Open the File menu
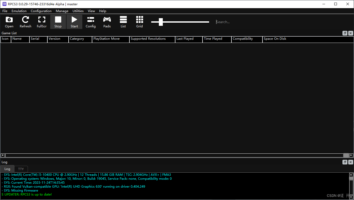The width and height of the screenshot is (354, 200). (x=5, y=11)
